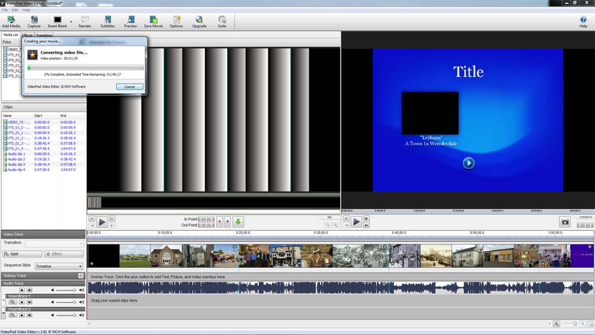Go to clip end in clip preview
The height and width of the screenshot is (335, 595).
[x=112, y=226]
